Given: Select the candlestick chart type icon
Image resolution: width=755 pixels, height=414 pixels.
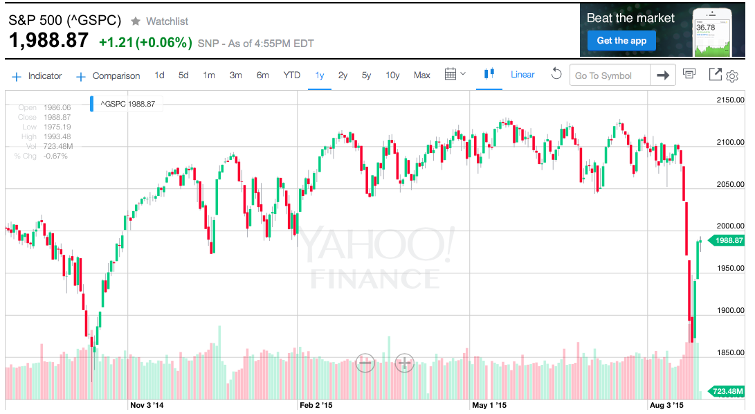Looking at the screenshot, I should pos(490,75).
